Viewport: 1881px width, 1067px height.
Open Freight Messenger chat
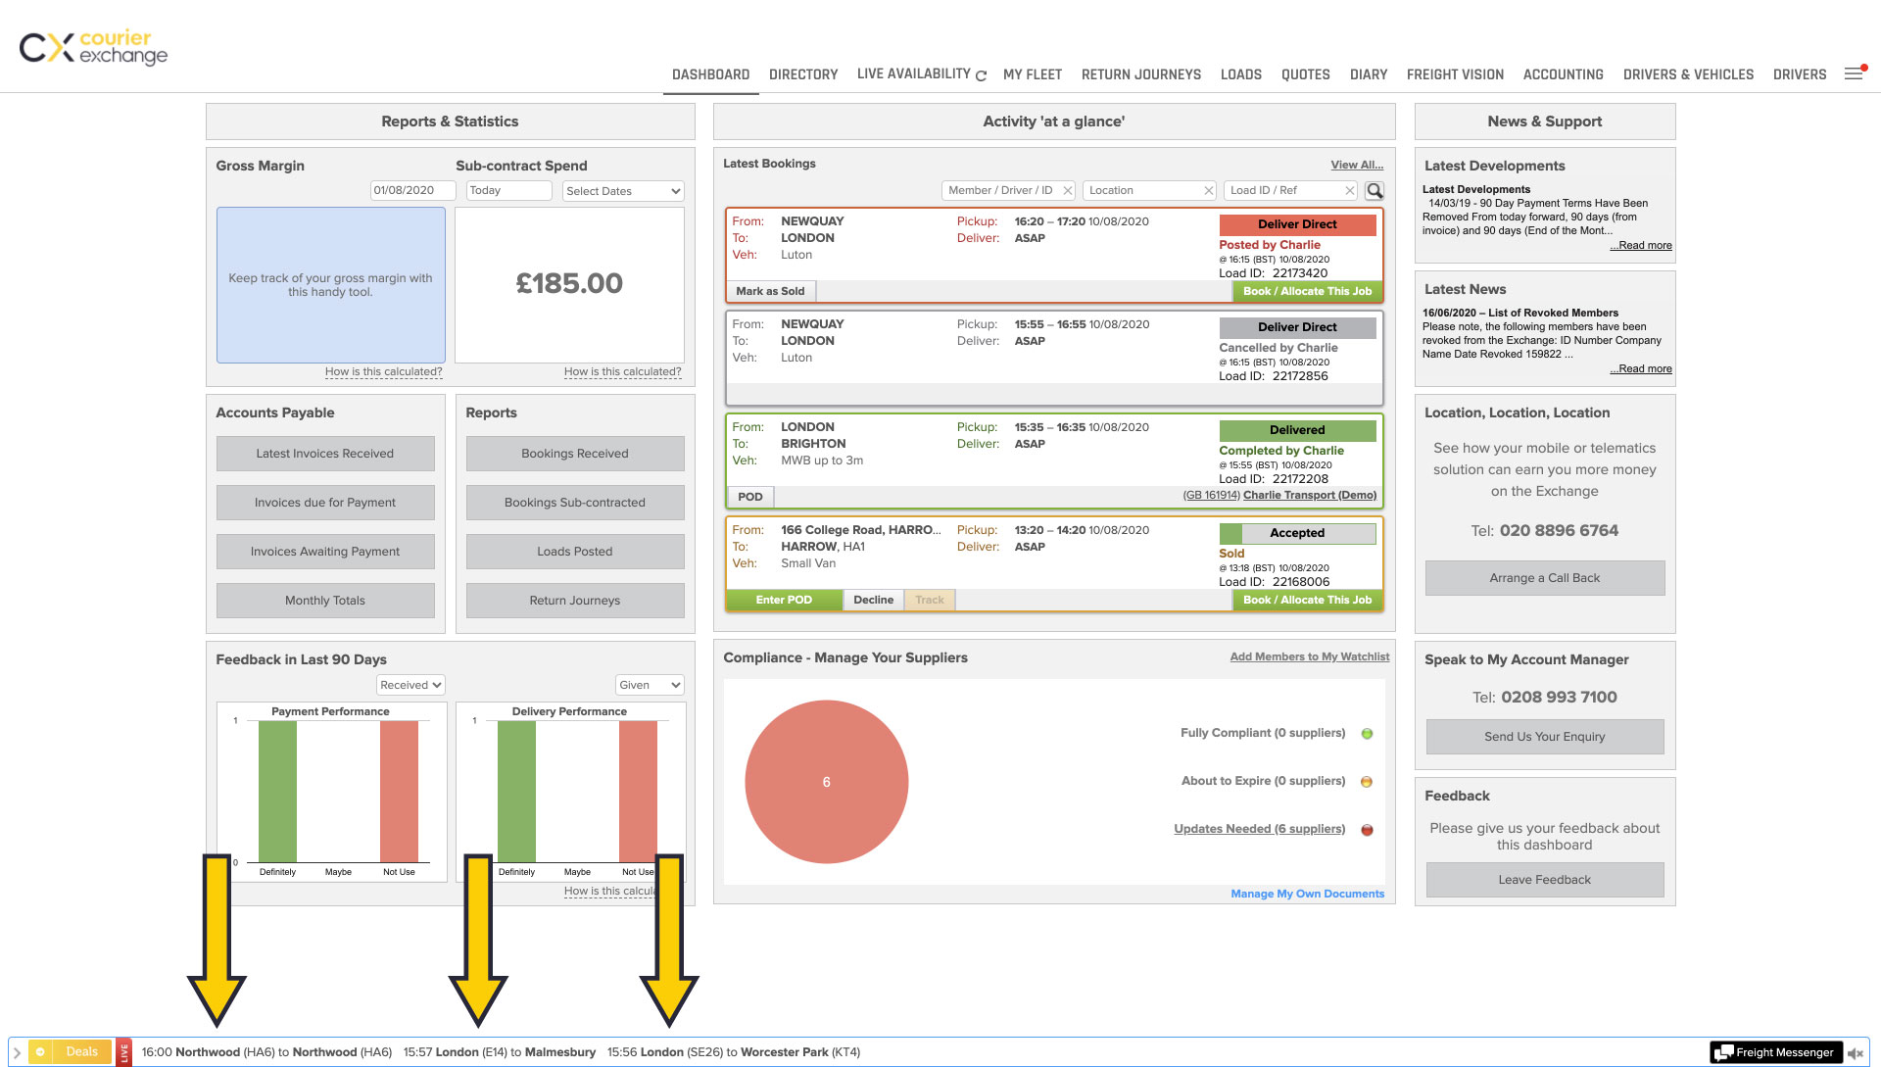tap(1775, 1052)
